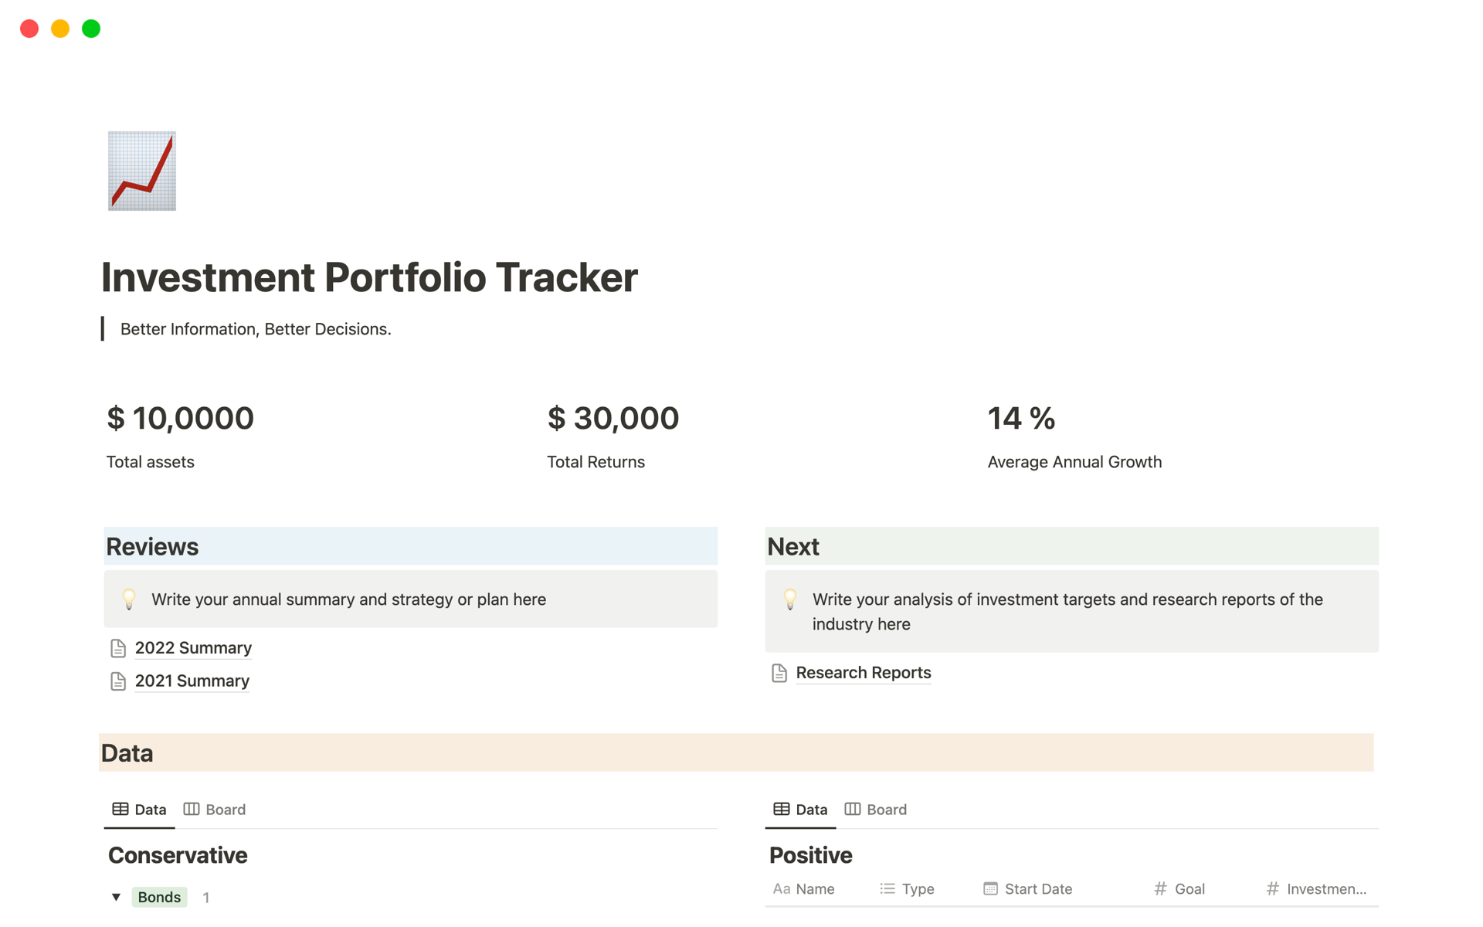The width and height of the screenshot is (1483, 927).
Task: Click the green Bonds tag label
Action: 158,897
